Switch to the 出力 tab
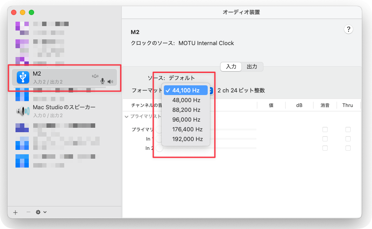 tap(252, 67)
